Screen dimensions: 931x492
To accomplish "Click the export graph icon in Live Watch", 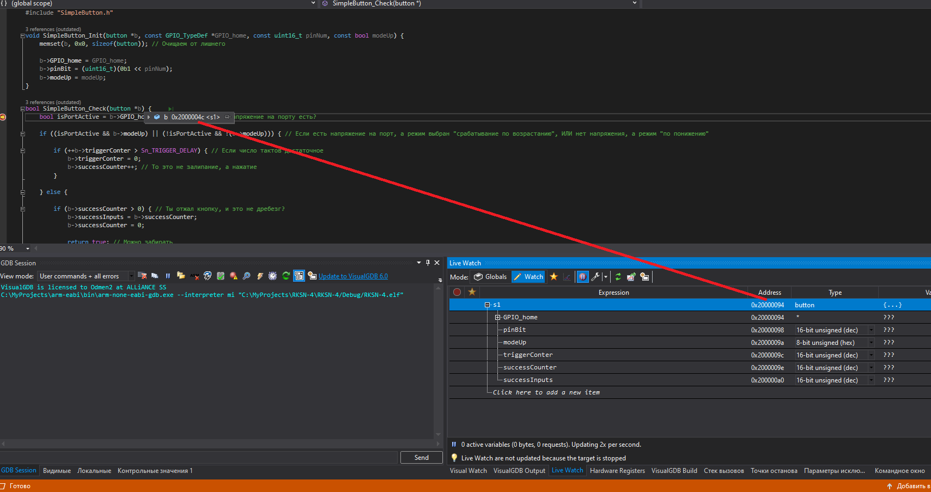I will (631, 277).
